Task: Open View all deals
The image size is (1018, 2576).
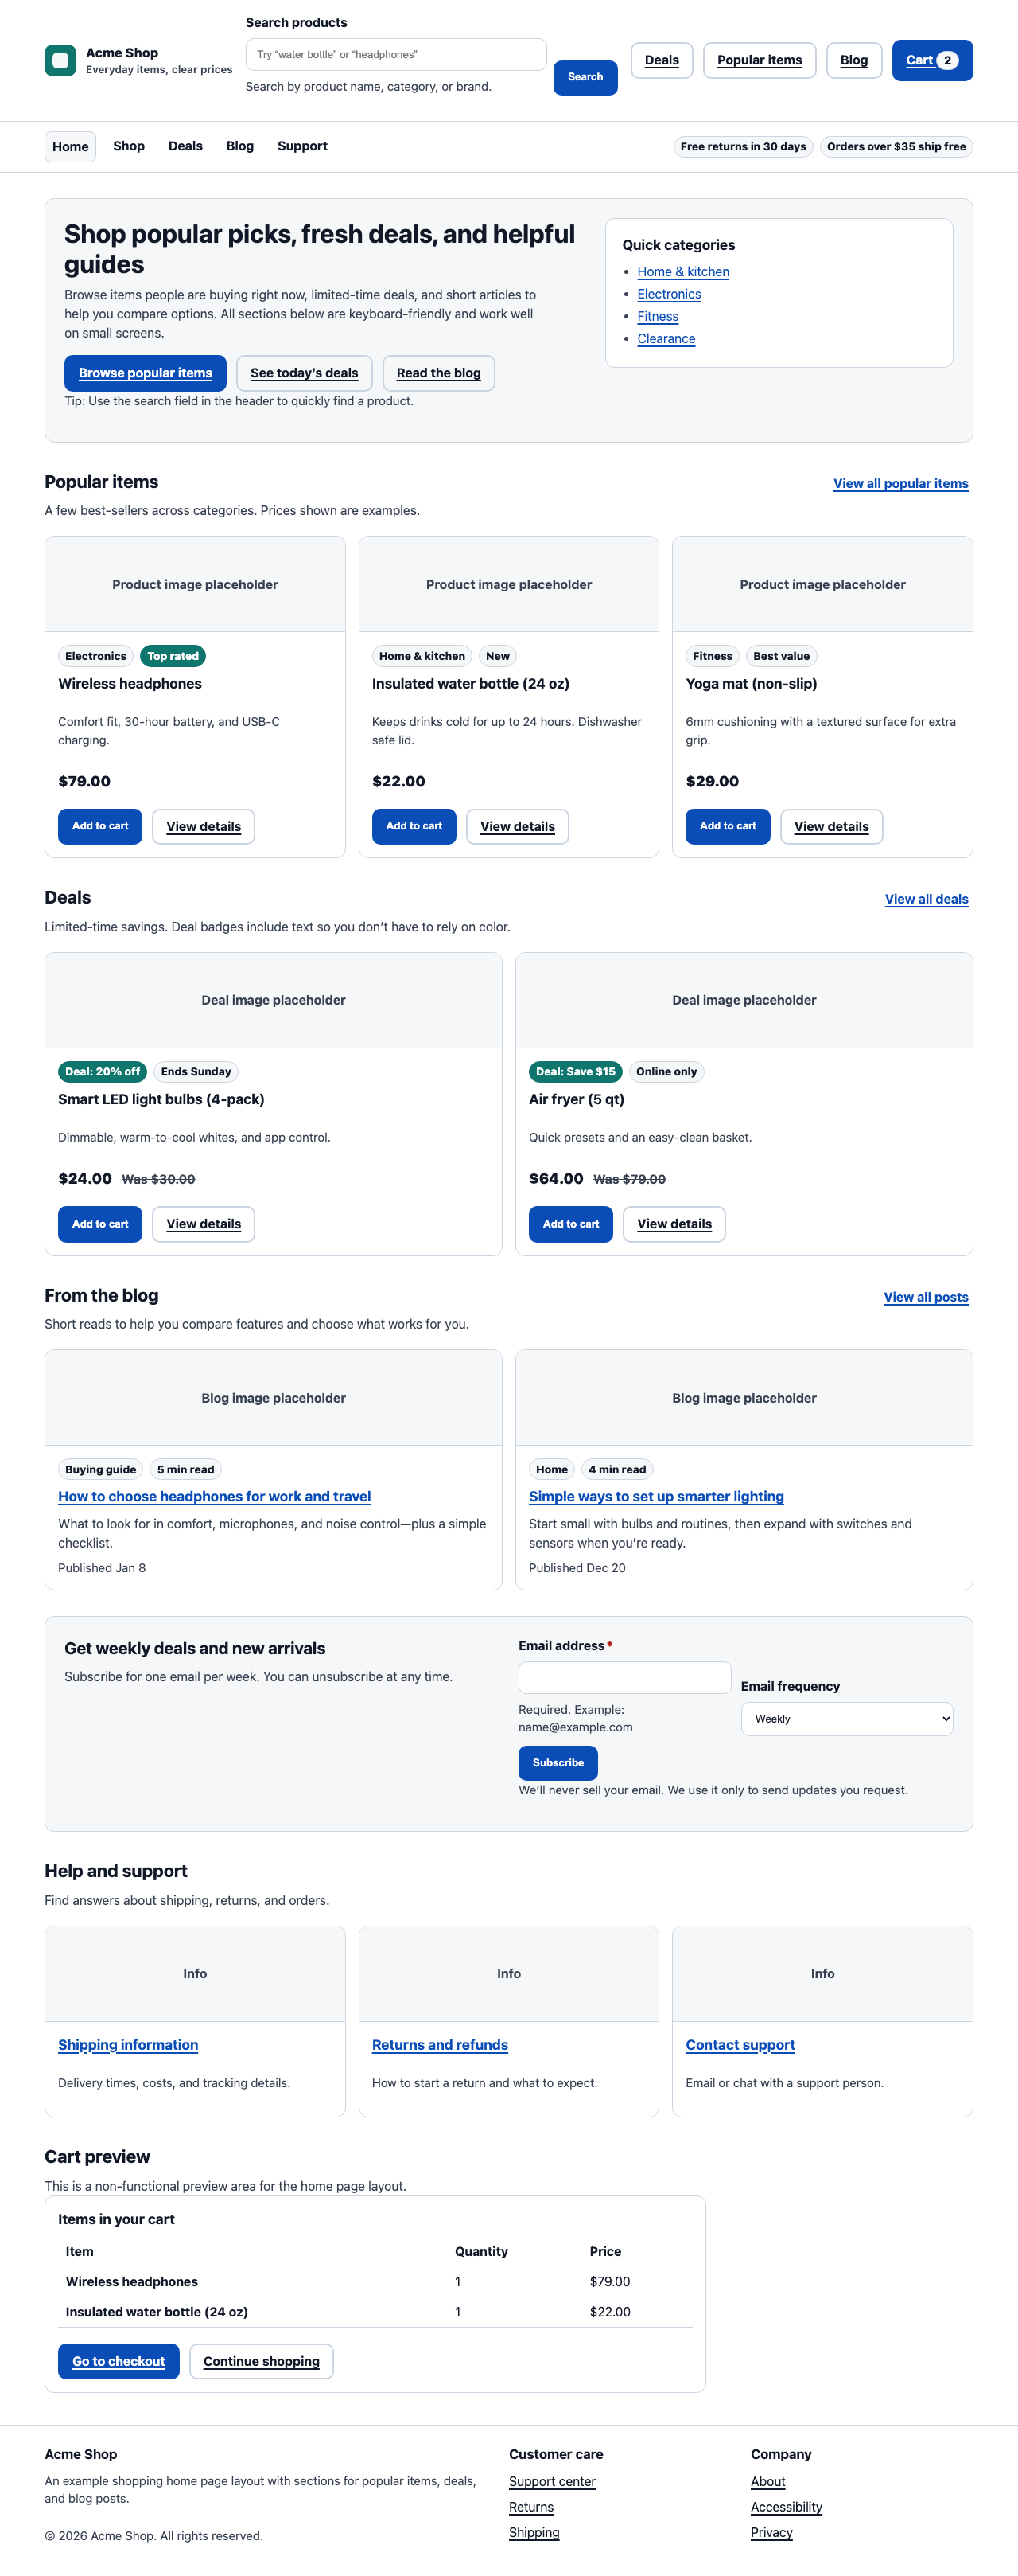Action: point(925,898)
